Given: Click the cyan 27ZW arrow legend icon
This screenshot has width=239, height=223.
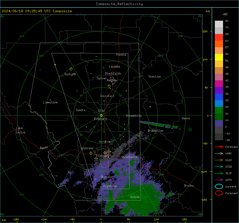Looking at the screenshot, I should coord(219,167).
